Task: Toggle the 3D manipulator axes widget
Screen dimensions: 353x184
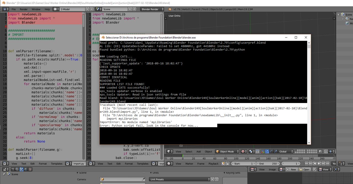Action: 263,151
